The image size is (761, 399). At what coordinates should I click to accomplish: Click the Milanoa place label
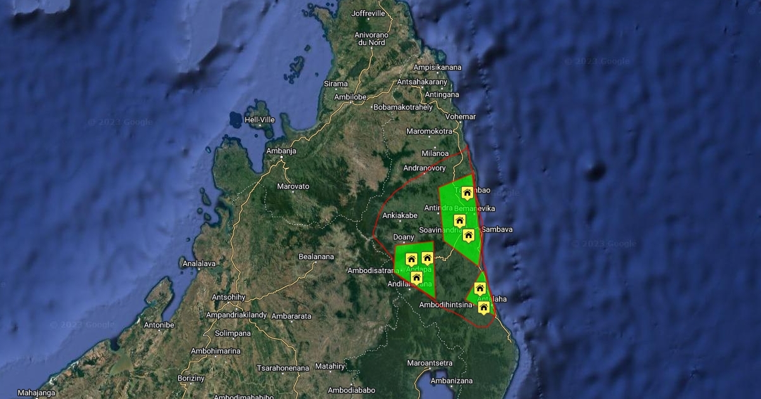click(436, 154)
